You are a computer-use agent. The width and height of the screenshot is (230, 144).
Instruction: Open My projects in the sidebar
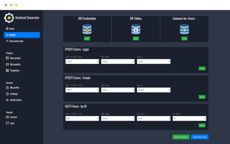pos(15,65)
